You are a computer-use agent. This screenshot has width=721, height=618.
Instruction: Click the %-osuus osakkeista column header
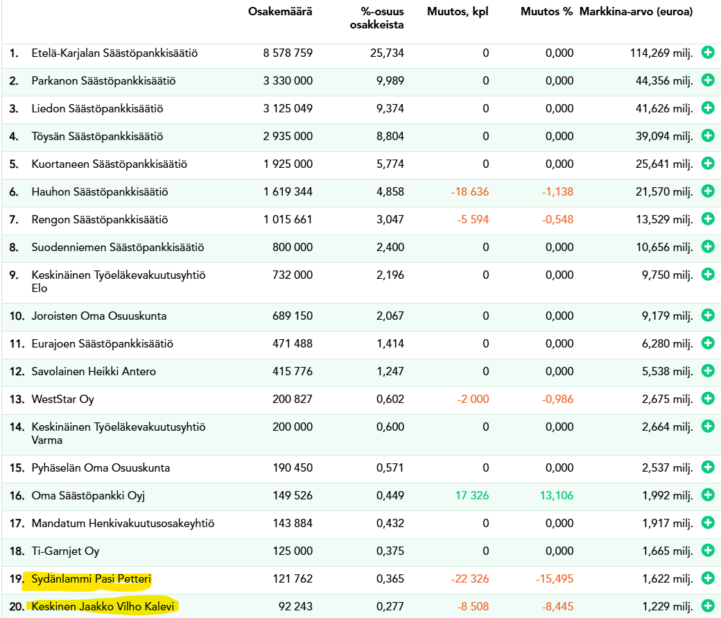coord(376,19)
